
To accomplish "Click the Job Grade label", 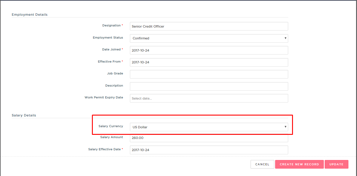I will coord(115,73).
